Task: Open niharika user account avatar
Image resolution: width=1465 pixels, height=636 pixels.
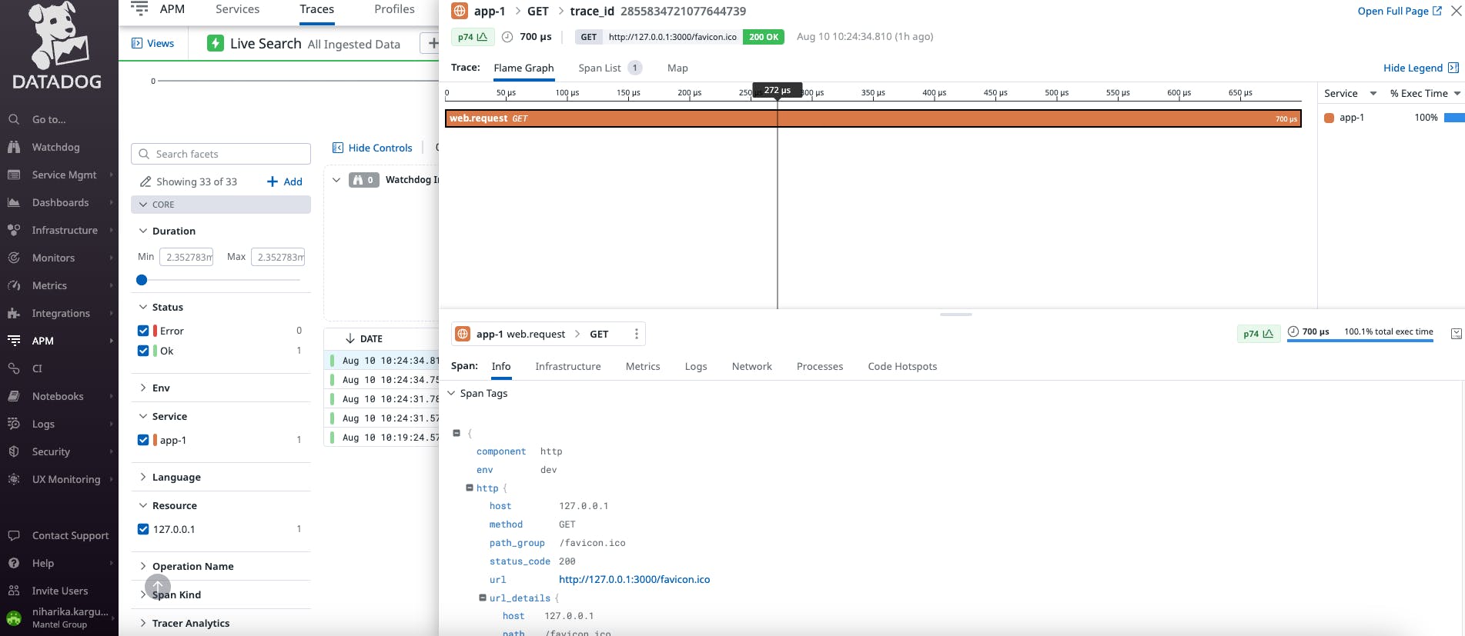Action: click(14, 618)
